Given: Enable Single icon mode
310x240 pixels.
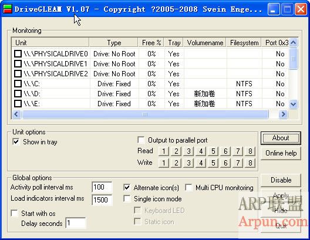Looking at the screenshot, I should pos(127,198).
